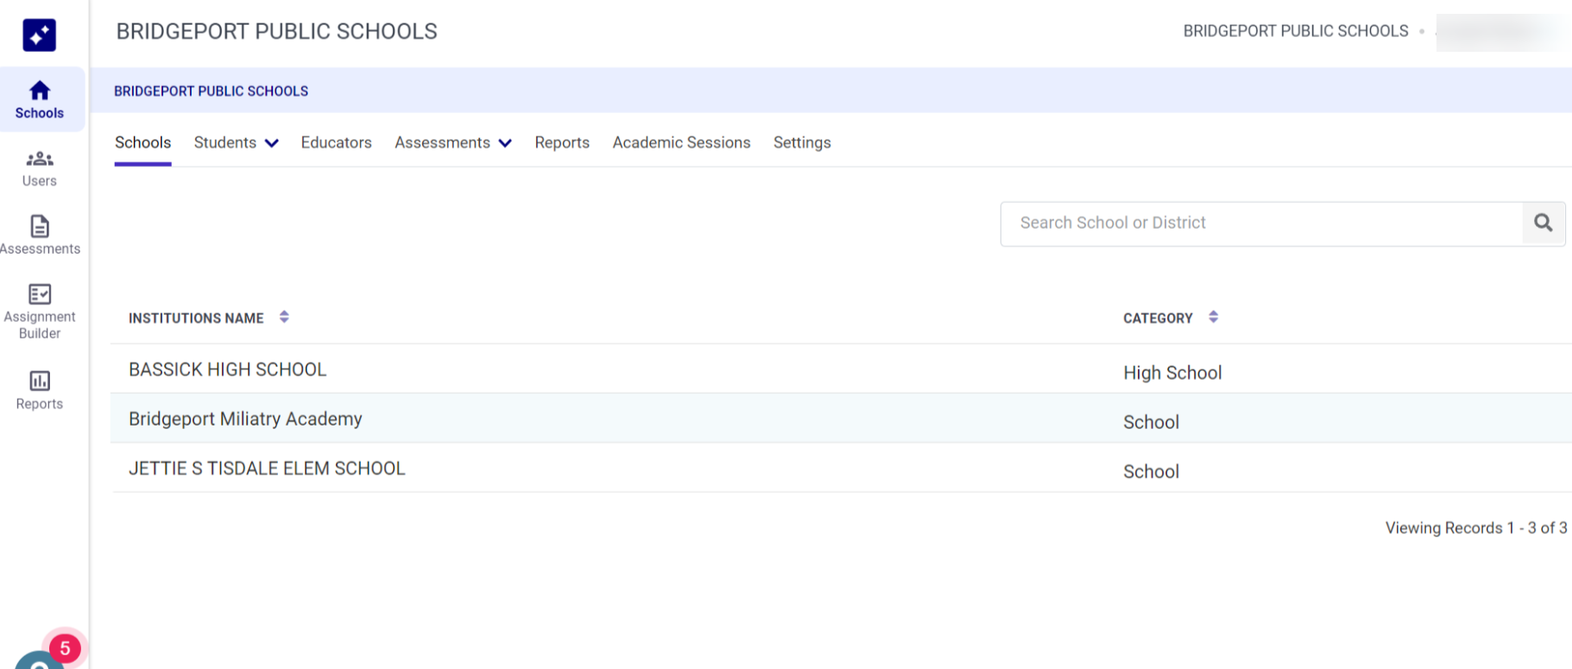
Task: Expand the Assessments dropdown in top navigation
Action: point(452,143)
